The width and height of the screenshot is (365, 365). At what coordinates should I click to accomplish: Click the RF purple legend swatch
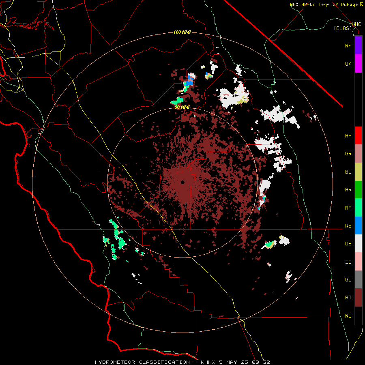pyautogui.click(x=358, y=45)
